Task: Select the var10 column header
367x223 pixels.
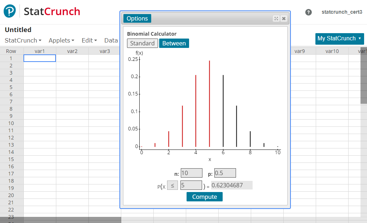Action: tap(332, 51)
